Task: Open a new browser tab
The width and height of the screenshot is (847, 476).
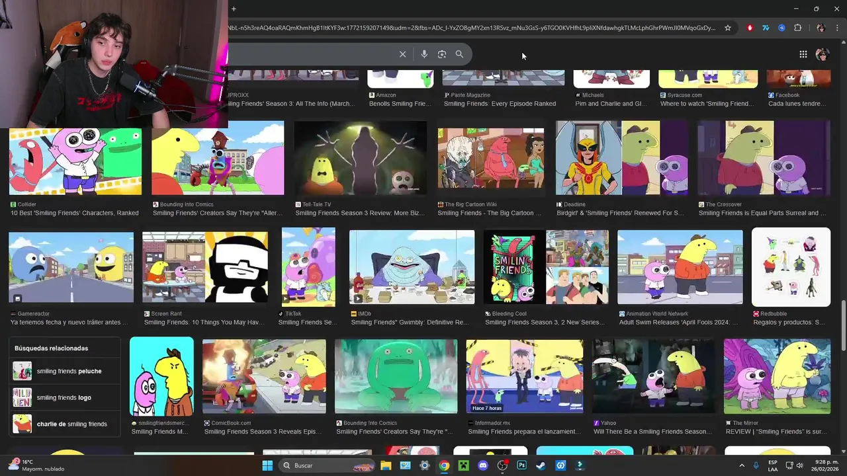Action: 234,9
